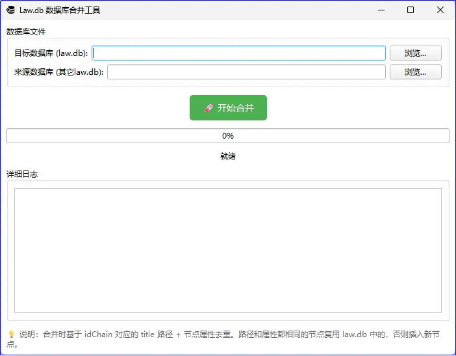Click the lightbulb icon beside 说明
The height and width of the screenshot is (356, 456).
coord(12,334)
